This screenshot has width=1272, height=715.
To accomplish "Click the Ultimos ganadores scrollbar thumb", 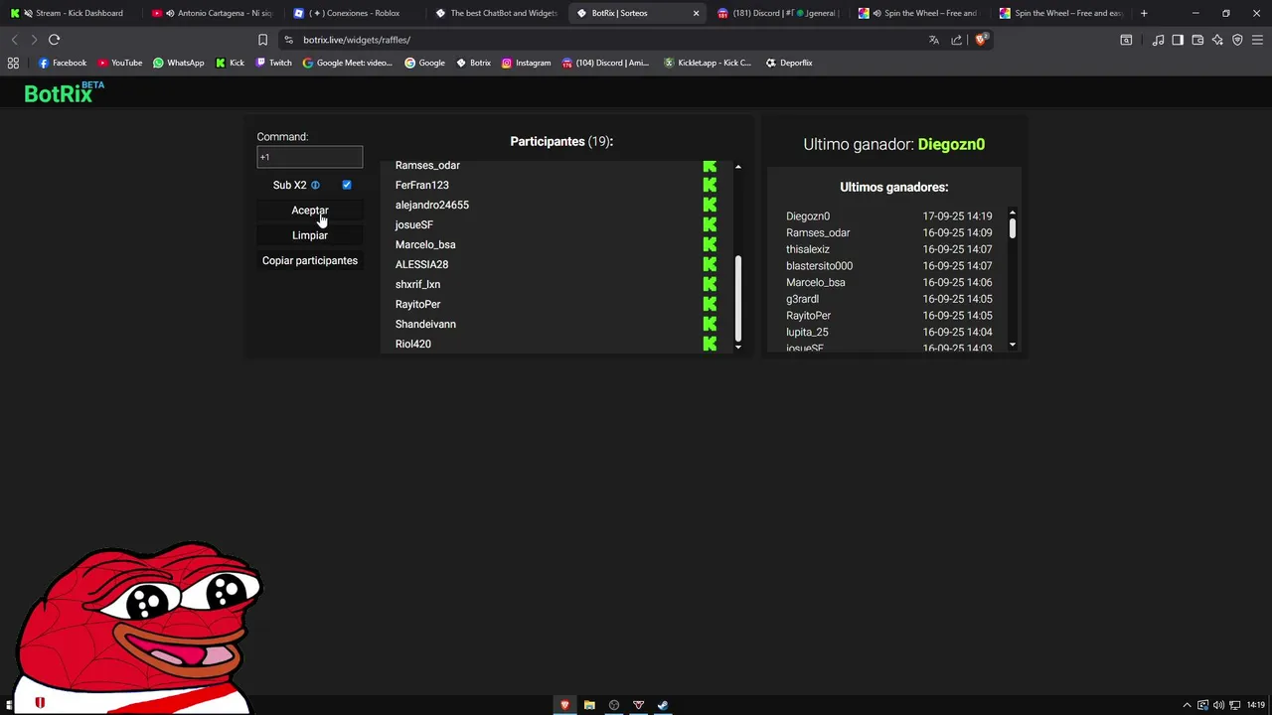I will click(1013, 227).
